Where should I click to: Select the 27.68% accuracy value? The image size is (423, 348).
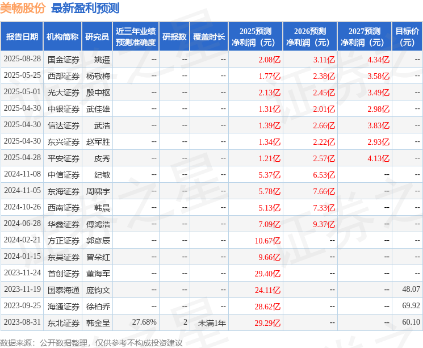tap(144, 322)
